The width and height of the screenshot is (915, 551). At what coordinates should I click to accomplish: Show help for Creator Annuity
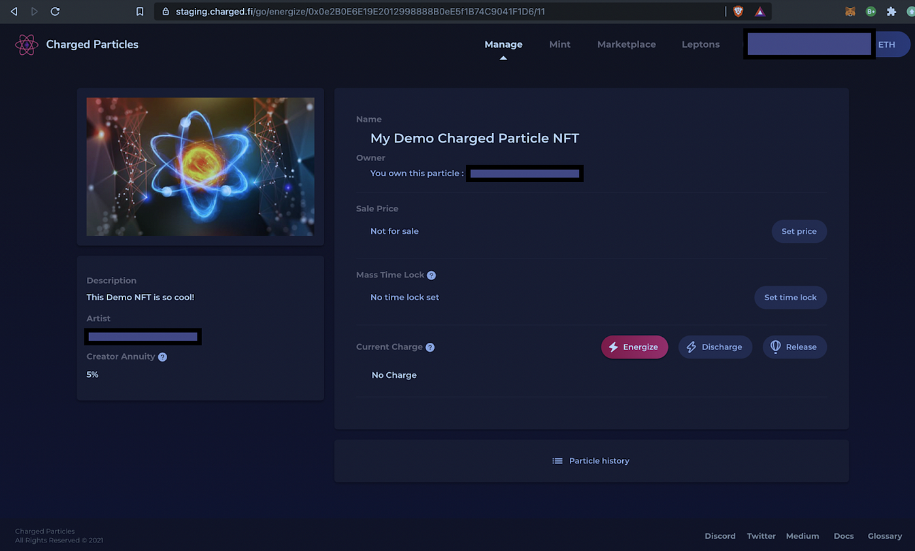point(162,357)
